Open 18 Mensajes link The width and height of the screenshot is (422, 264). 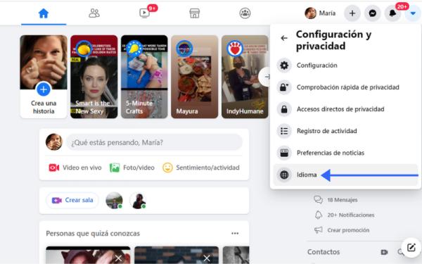point(336,200)
